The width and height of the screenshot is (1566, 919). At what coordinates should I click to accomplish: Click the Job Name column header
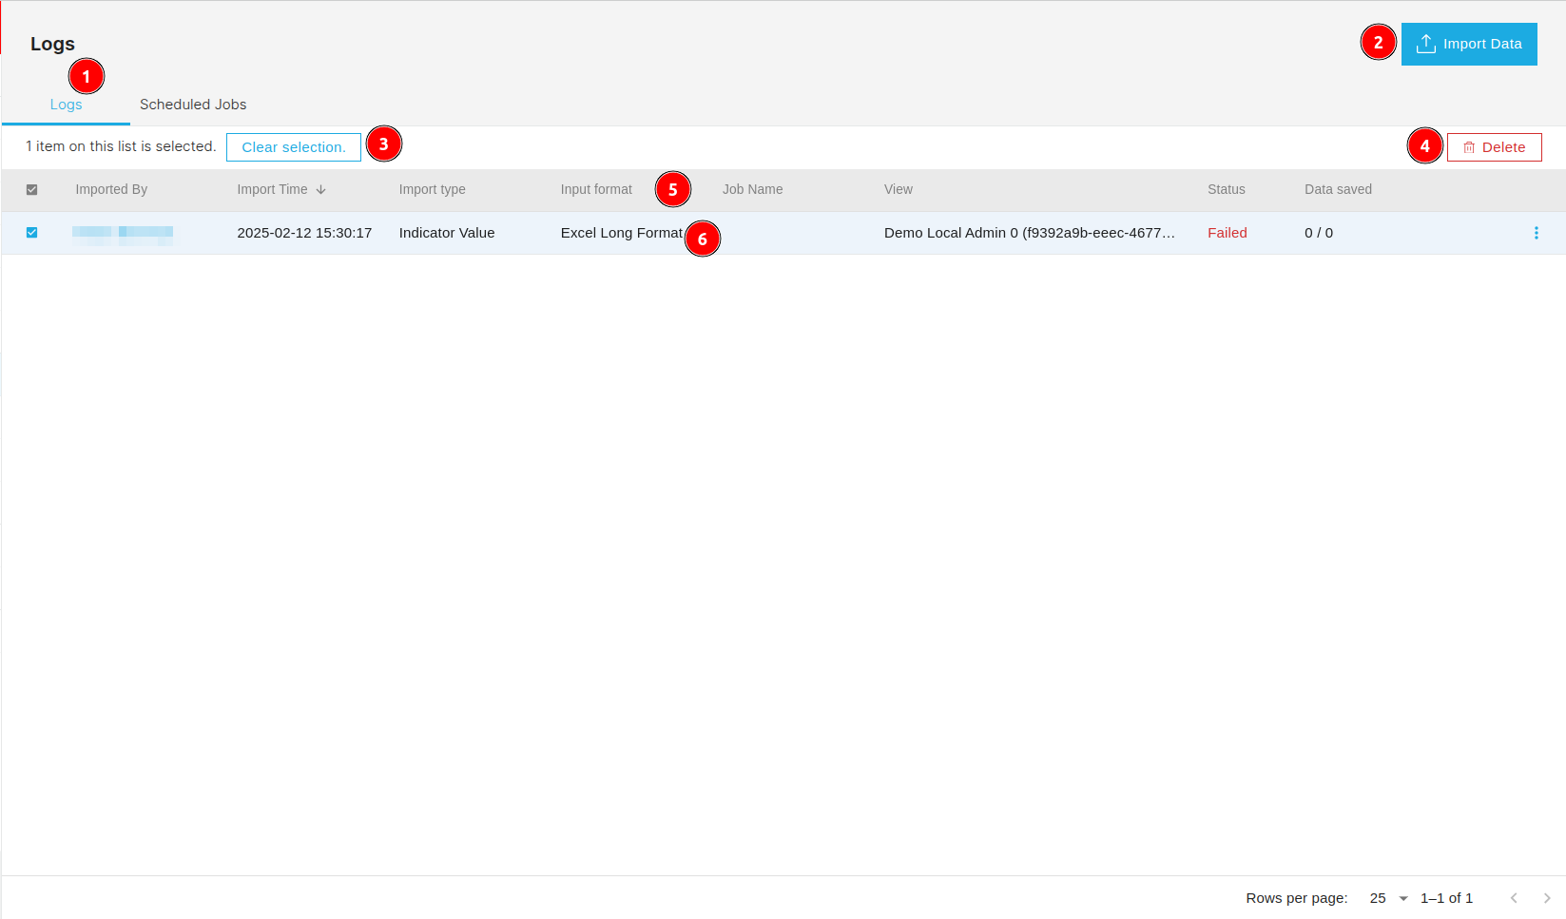point(752,190)
